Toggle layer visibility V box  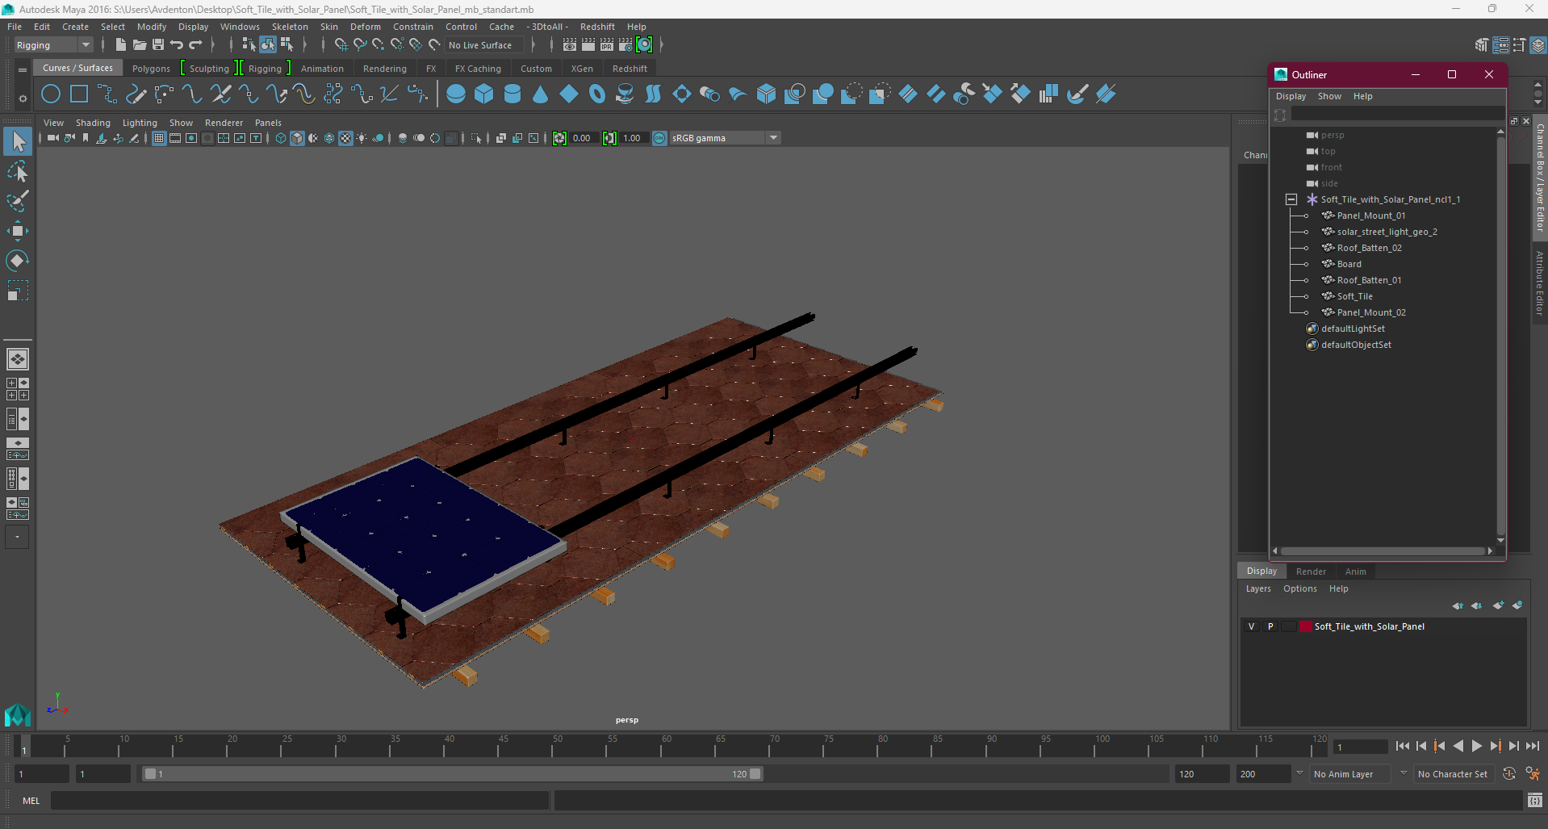click(1252, 626)
